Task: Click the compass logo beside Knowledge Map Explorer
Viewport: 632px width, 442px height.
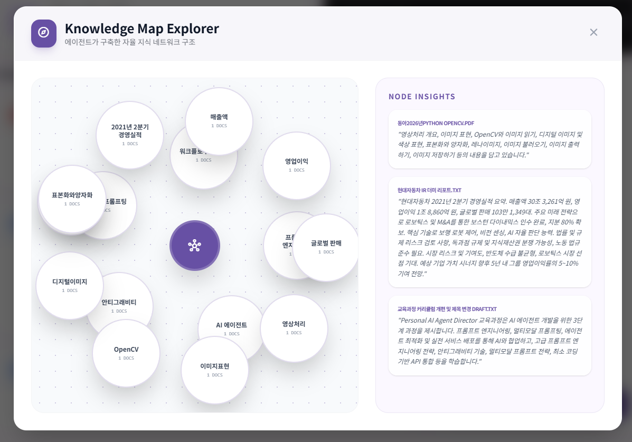Action: 44,33
